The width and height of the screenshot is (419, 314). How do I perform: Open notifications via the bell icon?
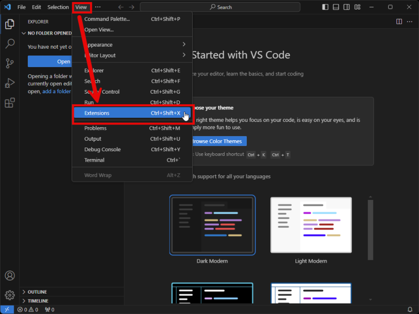(x=410, y=309)
